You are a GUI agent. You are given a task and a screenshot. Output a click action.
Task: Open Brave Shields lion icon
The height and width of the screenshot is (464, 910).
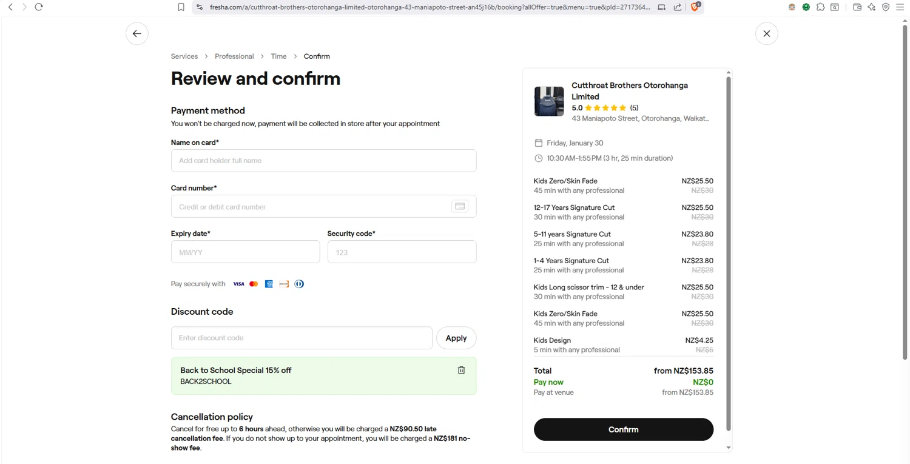click(696, 7)
